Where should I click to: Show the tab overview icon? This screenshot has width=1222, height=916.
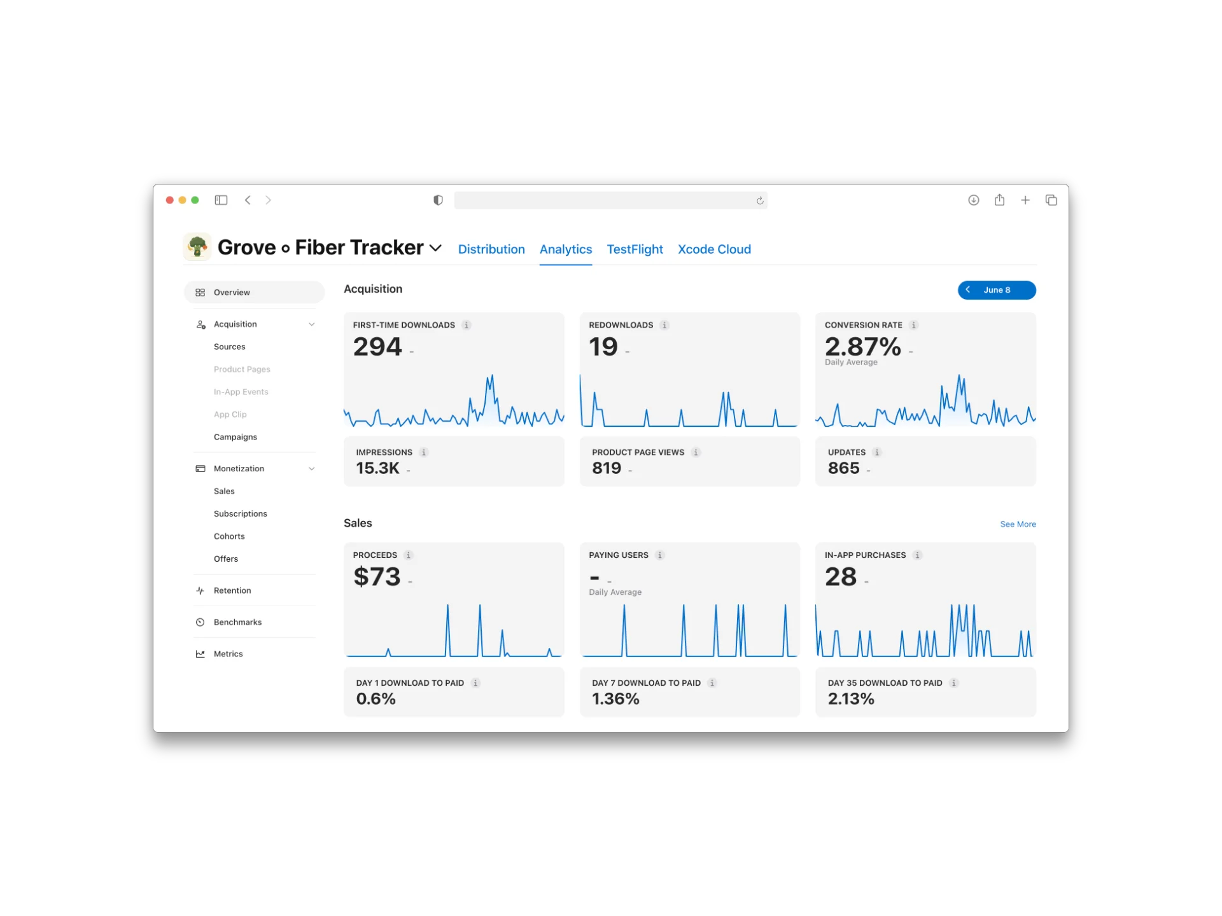(1051, 200)
